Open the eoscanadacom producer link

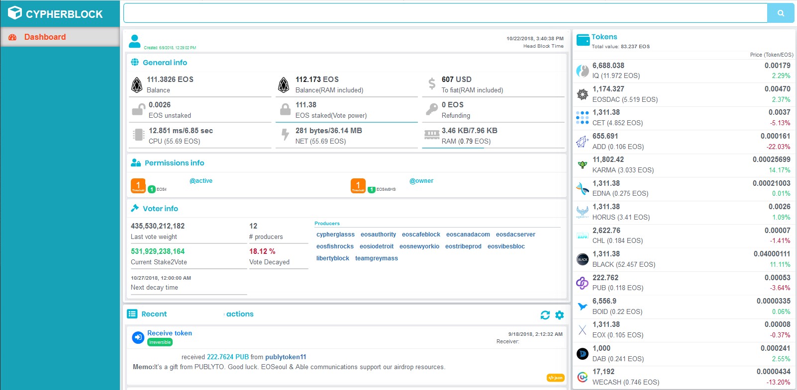(x=468, y=234)
